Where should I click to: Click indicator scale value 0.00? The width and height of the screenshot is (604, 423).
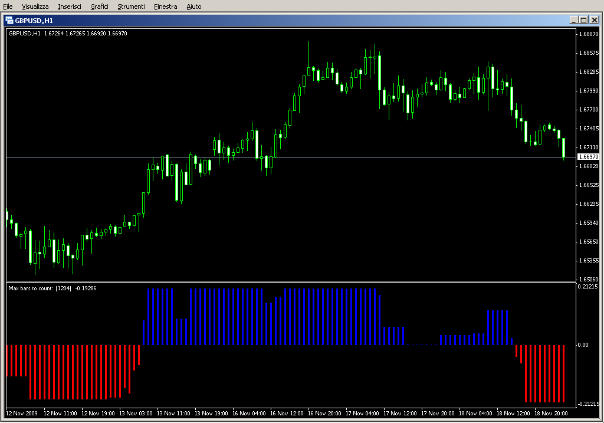click(x=583, y=345)
